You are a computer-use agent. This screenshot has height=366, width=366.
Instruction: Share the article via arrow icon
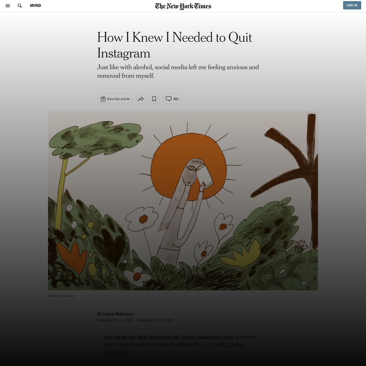click(x=141, y=99)
